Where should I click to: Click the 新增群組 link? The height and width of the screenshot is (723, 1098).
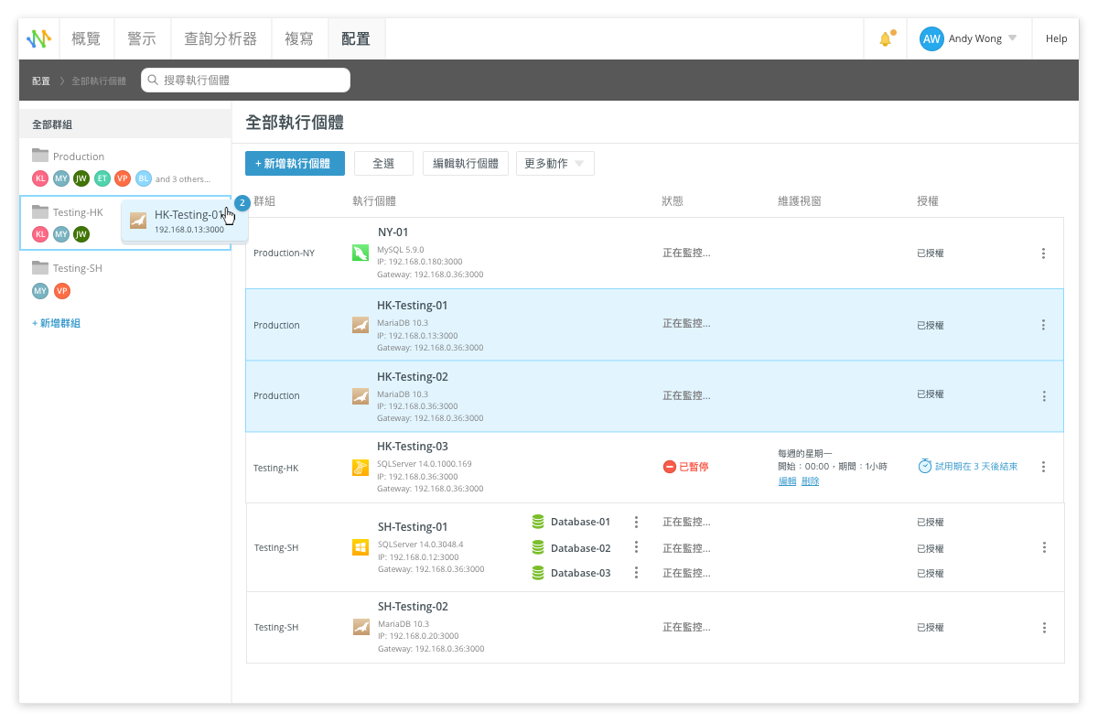(56, 323)
